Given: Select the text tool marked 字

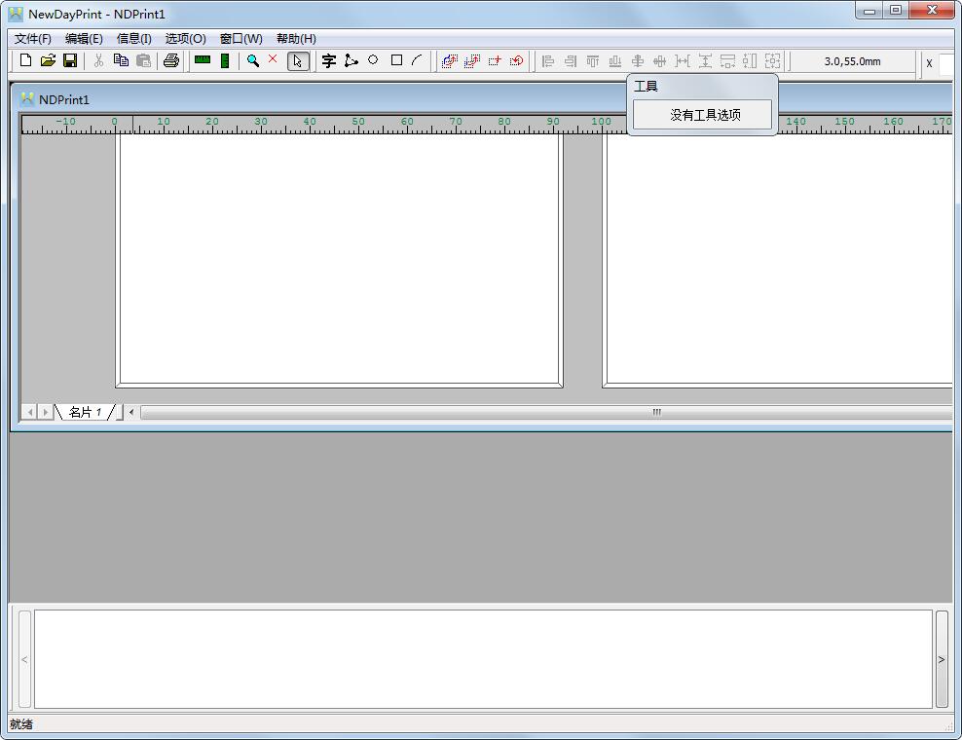Looking at the screenshot, I should (x=329, y=60).
